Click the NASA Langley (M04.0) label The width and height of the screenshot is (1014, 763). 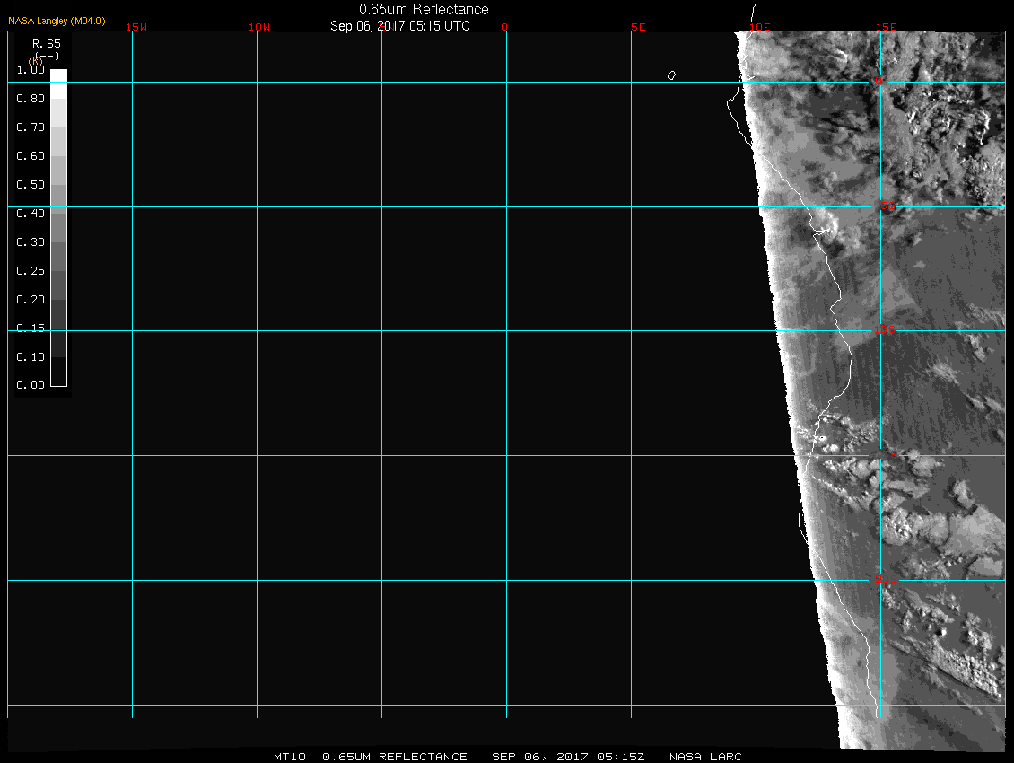pyautogui.click(x=57, y=21)
